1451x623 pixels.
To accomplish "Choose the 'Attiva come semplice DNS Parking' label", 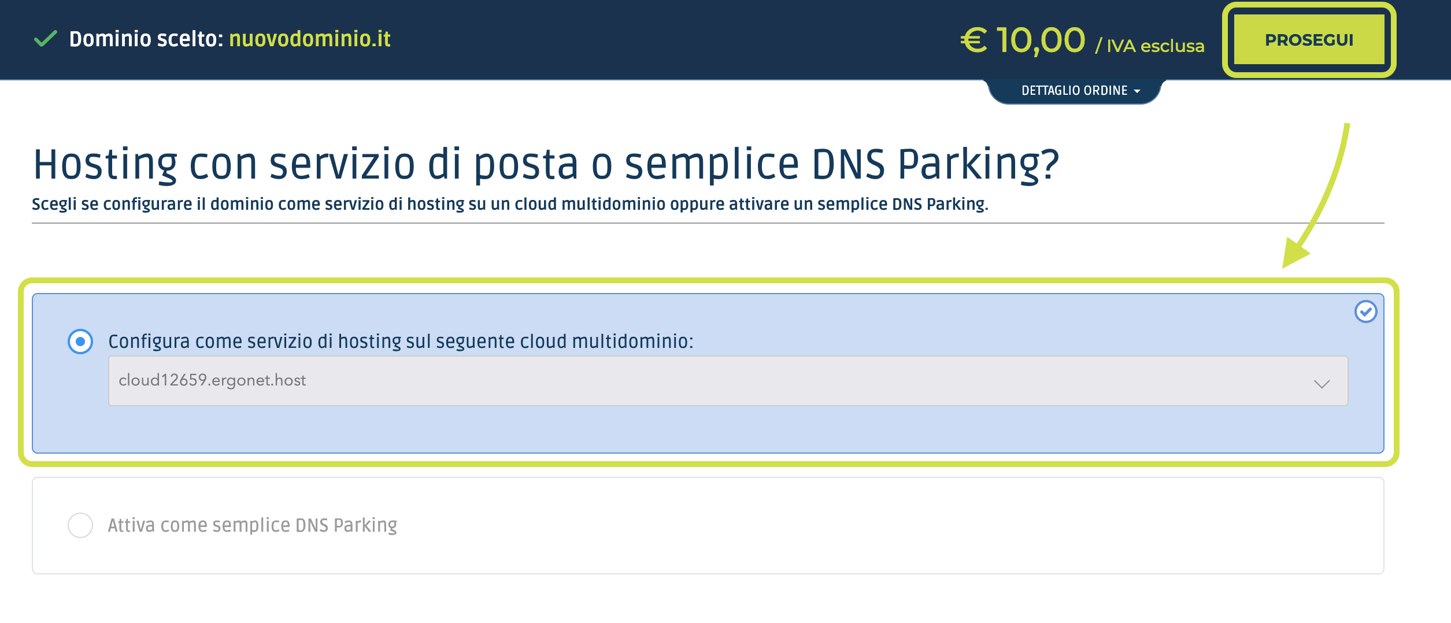I will 252,525.
